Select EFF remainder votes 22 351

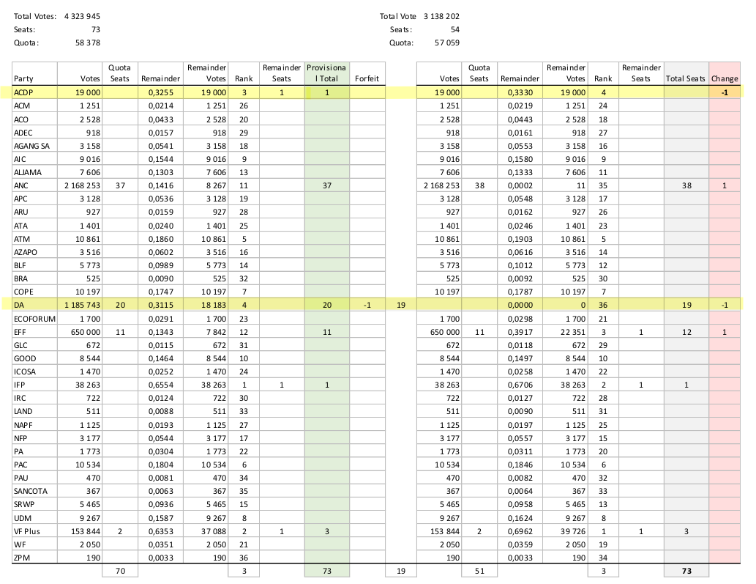click(x=573, y=332)
